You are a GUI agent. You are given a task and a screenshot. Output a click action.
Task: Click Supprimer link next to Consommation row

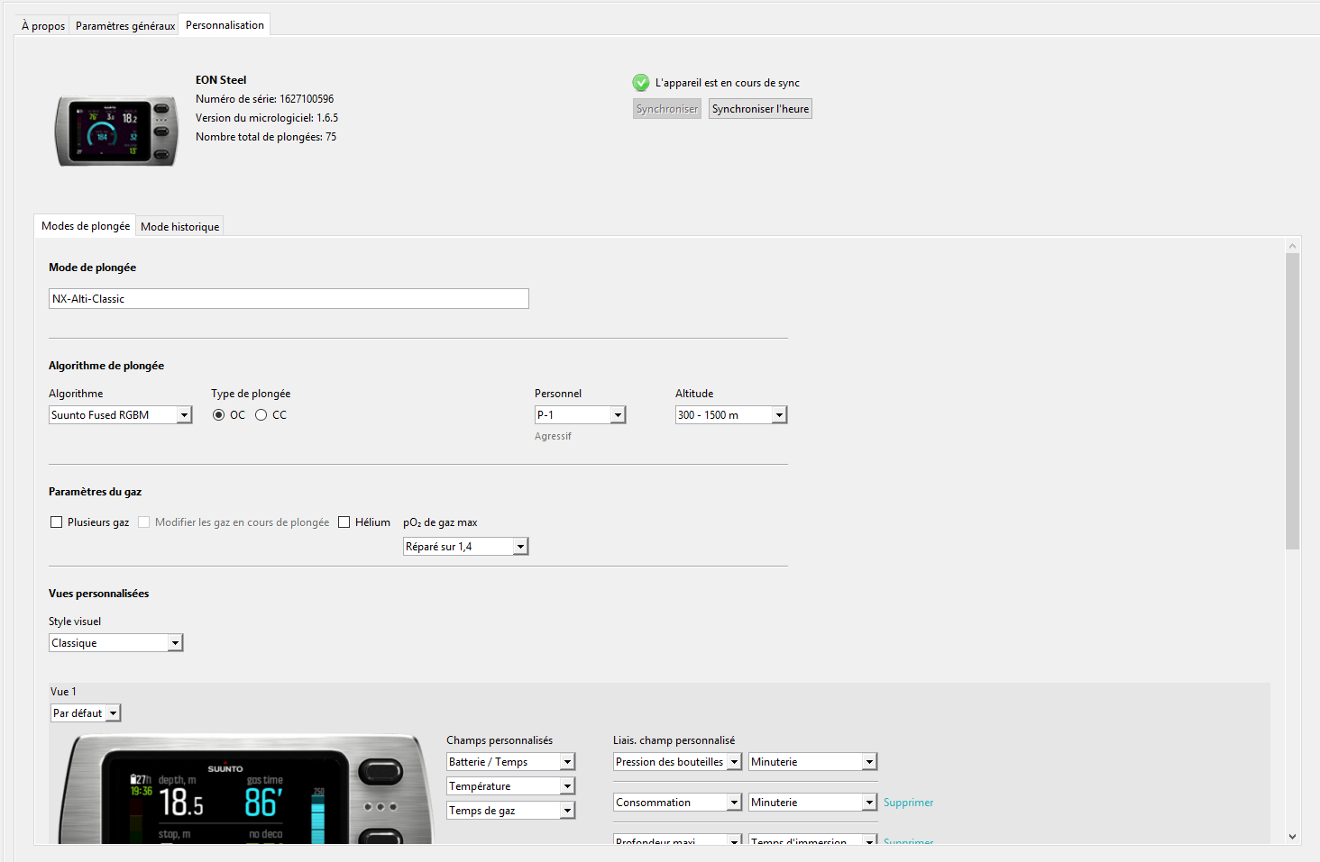[908, 803]
